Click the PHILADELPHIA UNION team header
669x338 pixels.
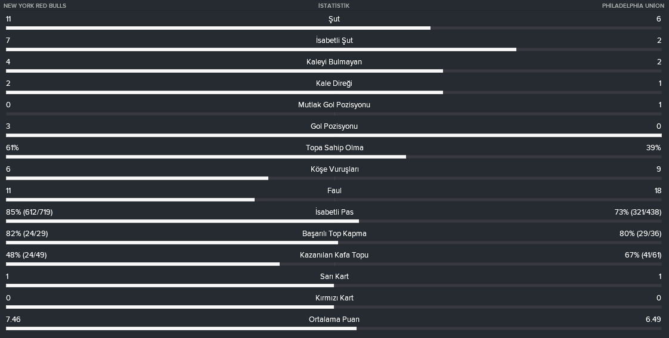[633, 5]
